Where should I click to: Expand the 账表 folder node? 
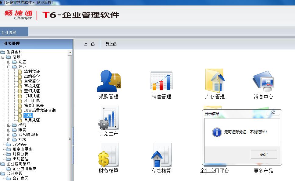(x=9, y=130)
